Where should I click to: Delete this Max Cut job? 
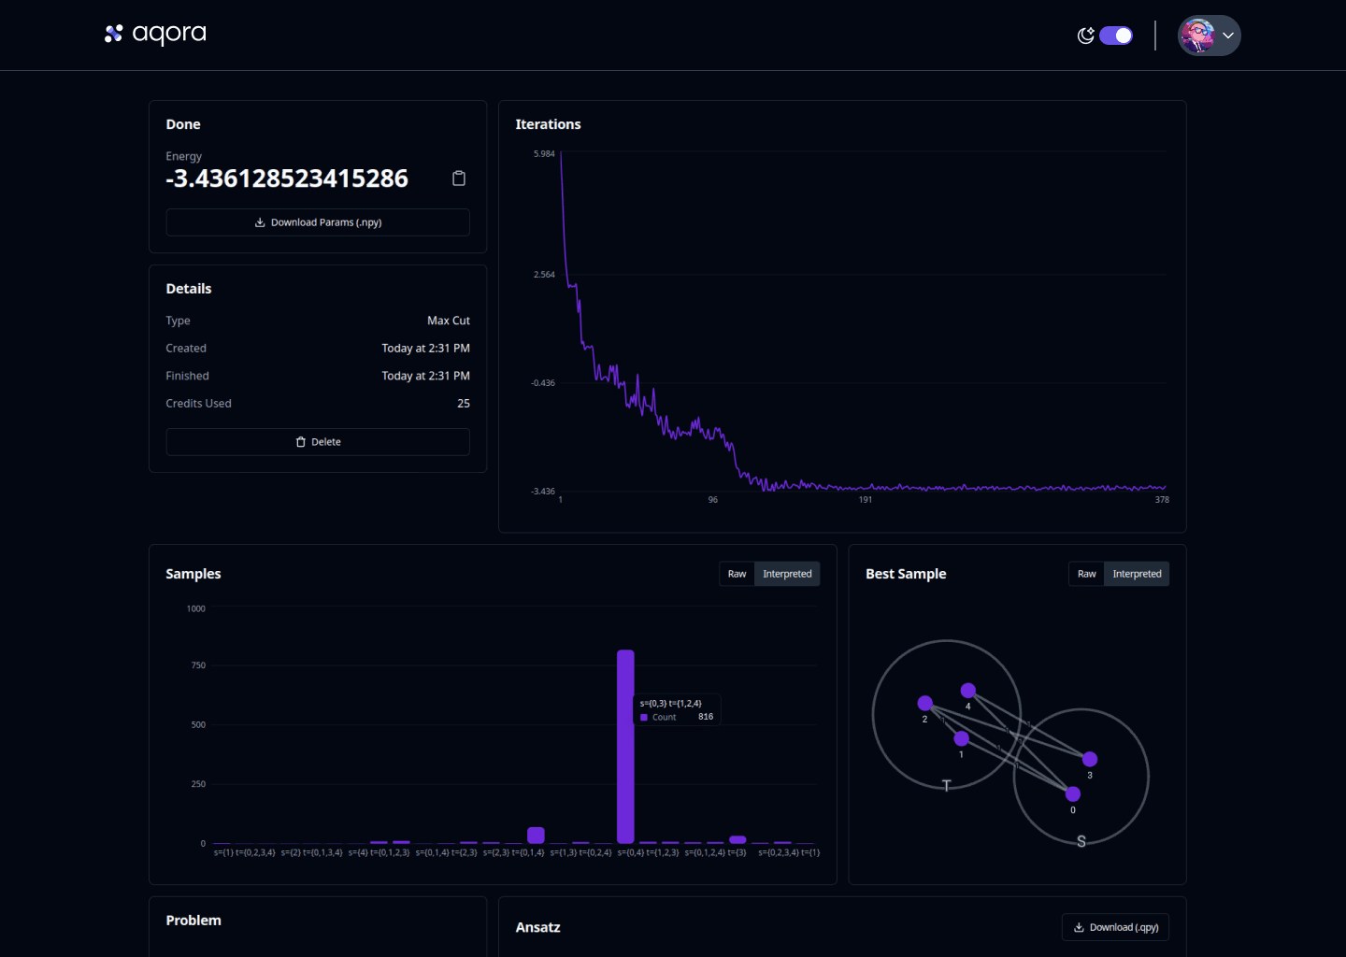click(x=318, y=442)
